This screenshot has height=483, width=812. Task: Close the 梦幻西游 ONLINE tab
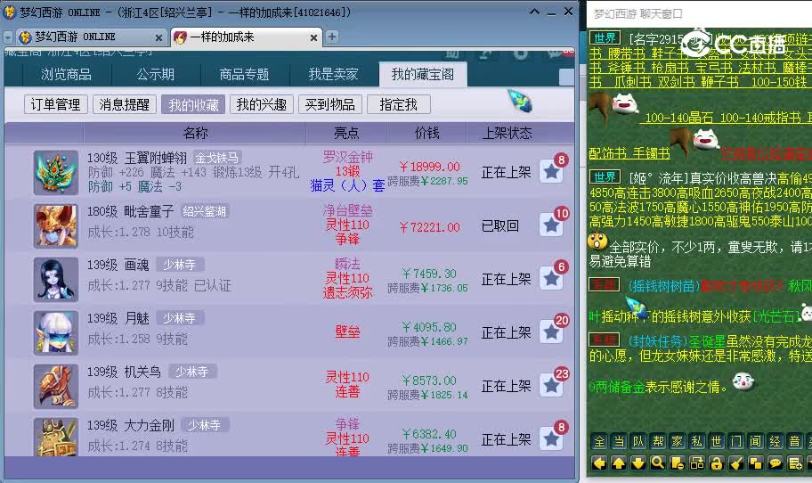[x=159, y=37]
